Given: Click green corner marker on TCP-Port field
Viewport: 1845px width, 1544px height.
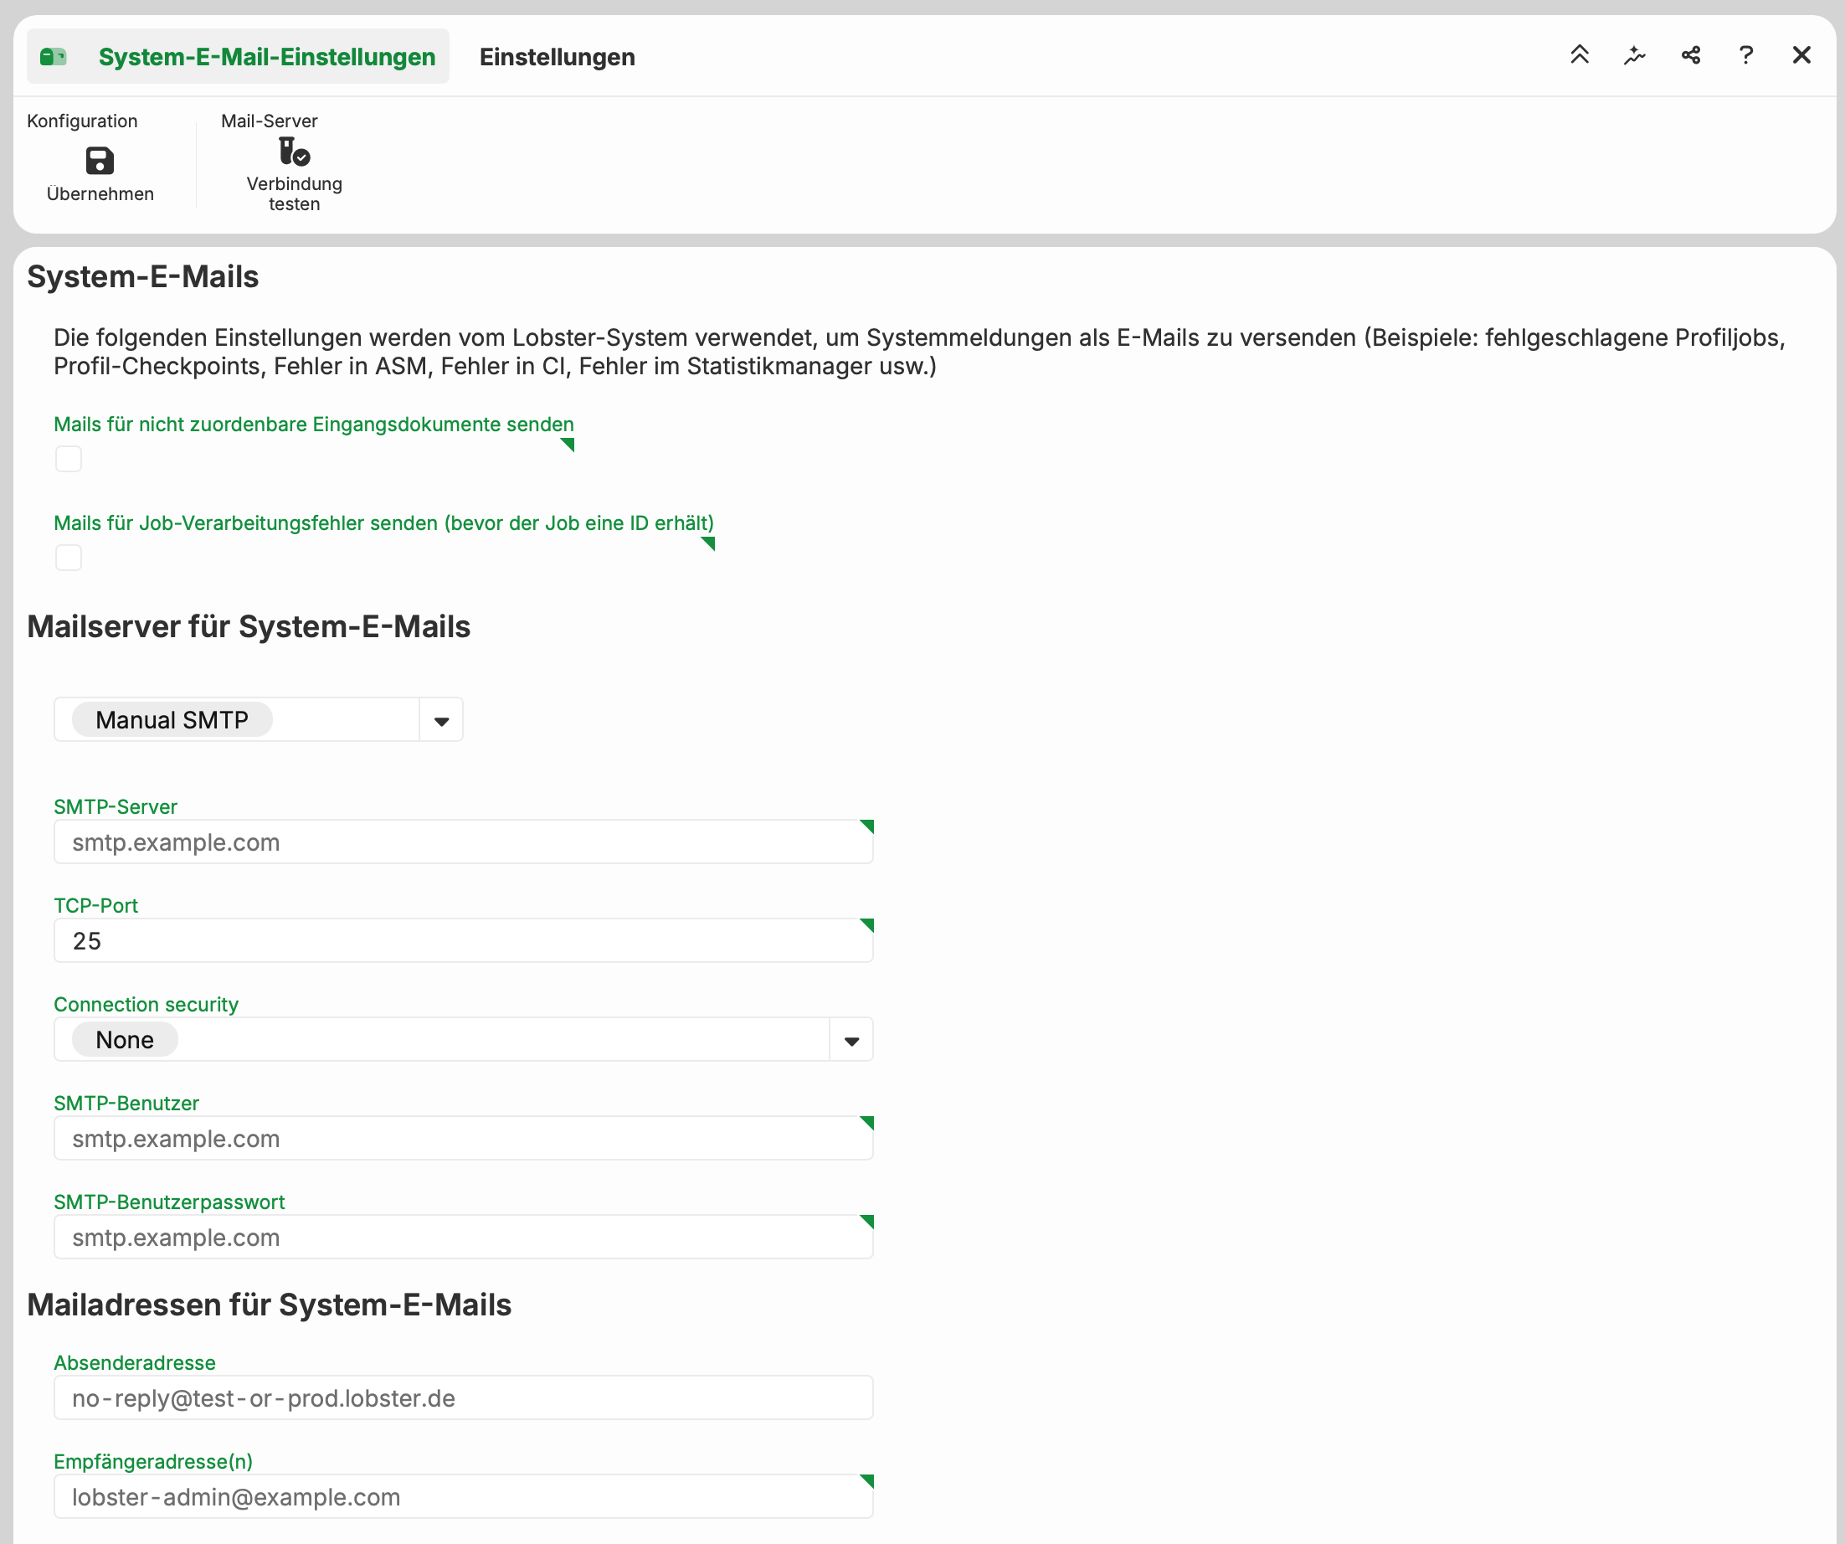Looking at the screenshot, I should (868, 924).
